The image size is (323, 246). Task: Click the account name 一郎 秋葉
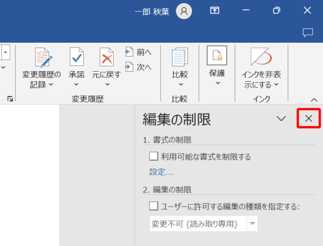(152, 12)
